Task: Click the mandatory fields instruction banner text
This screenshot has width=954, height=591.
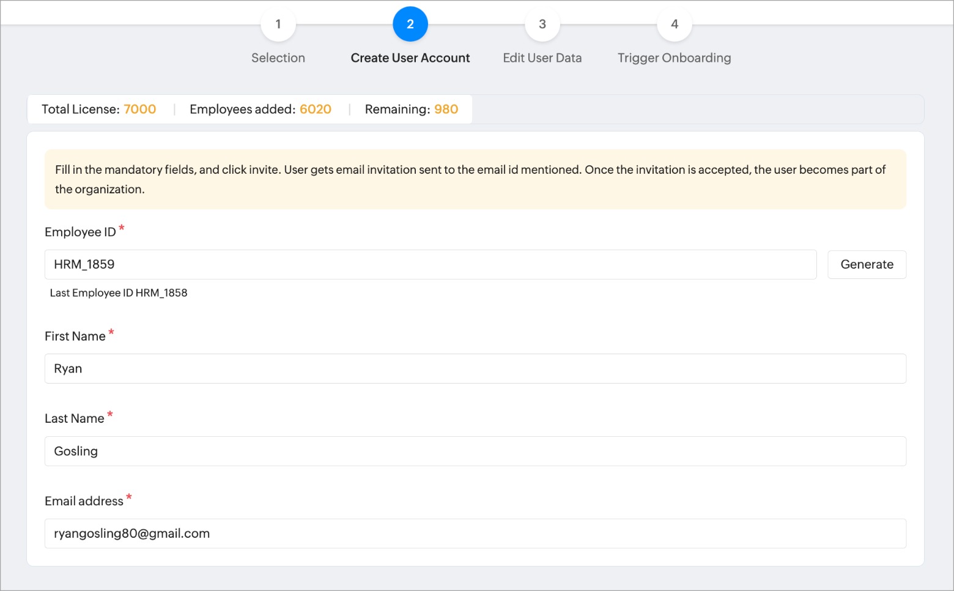Action: point(470,179)
